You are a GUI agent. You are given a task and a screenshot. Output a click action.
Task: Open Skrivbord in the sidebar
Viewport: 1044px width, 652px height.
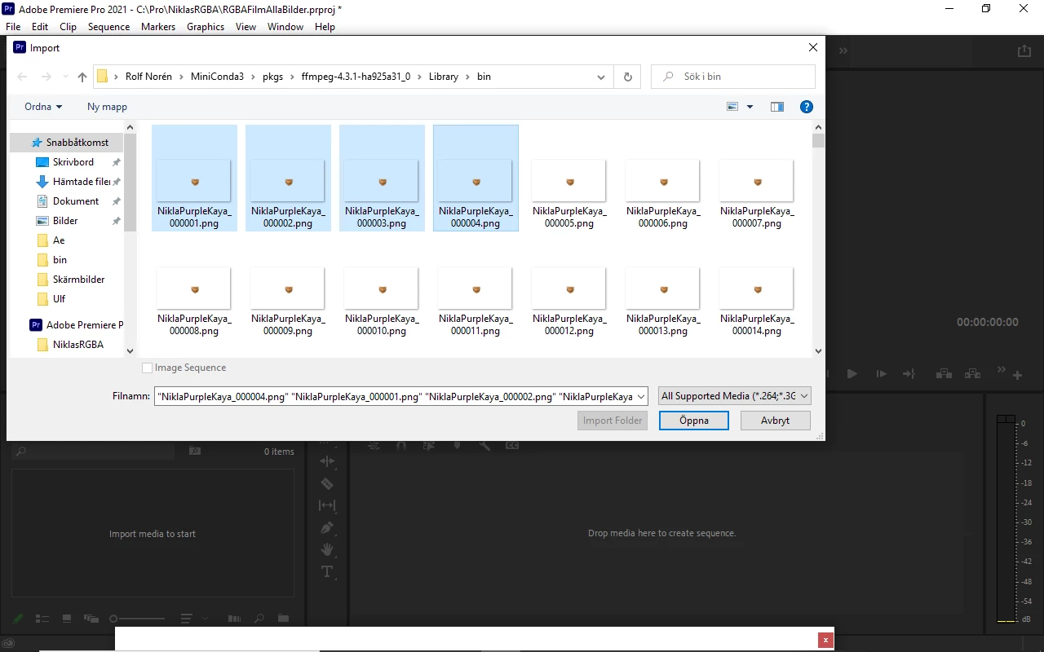click(73, 162)
